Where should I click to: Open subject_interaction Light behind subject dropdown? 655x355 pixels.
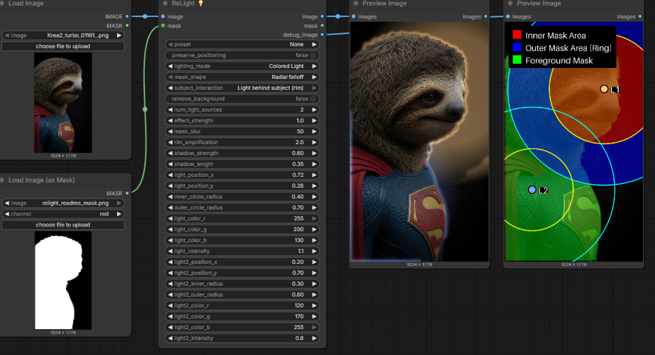(x=242, y=88)
